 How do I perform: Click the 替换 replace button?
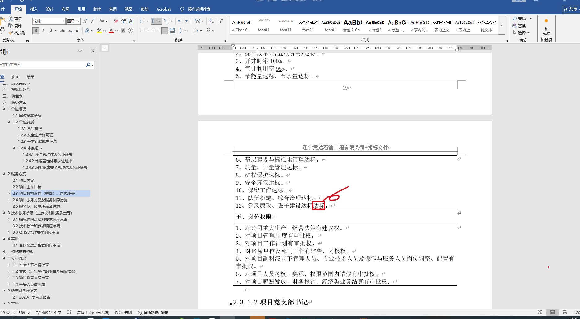(519, 26)
